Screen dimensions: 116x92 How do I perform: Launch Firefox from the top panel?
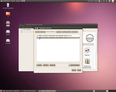tap(22, 1)
